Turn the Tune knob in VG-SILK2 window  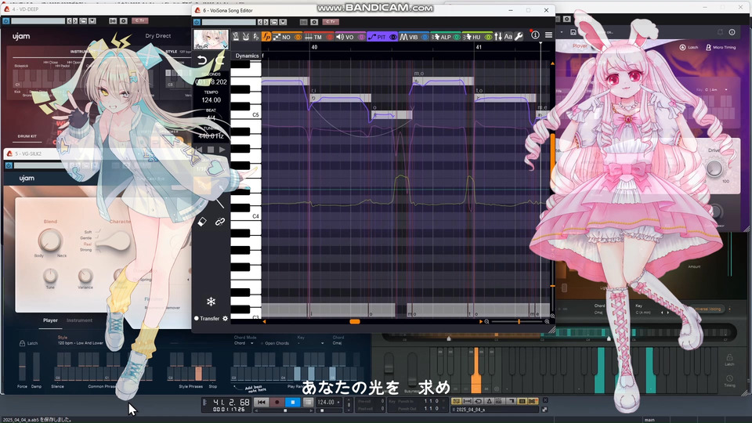click(x=50, y=276)
